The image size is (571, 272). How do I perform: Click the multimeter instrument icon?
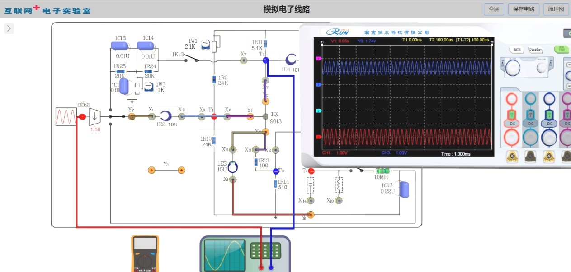[145, 254]
